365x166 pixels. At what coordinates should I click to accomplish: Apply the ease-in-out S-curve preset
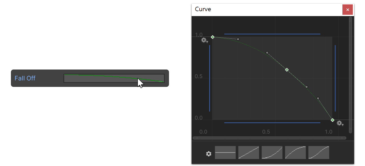[319, 153]
